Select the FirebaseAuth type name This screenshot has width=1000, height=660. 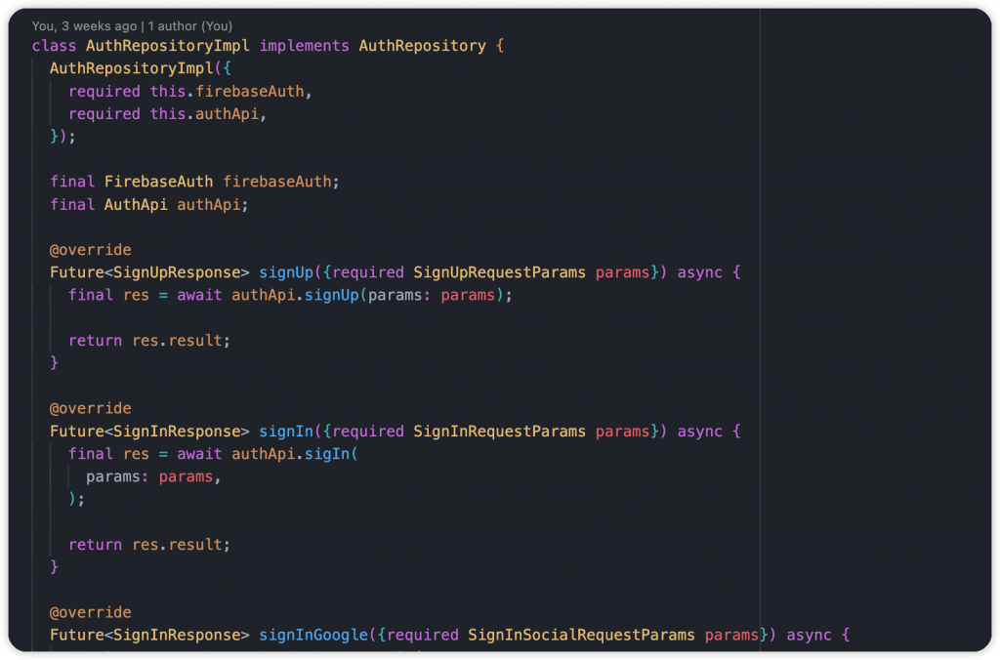[159, 182]
